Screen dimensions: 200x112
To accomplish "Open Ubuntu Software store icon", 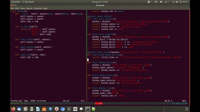I will (x=44, y=109).
